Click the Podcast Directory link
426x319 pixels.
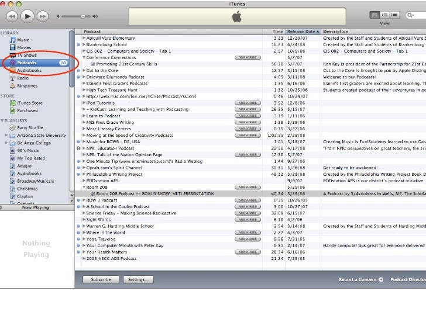(x=408, y=279)
